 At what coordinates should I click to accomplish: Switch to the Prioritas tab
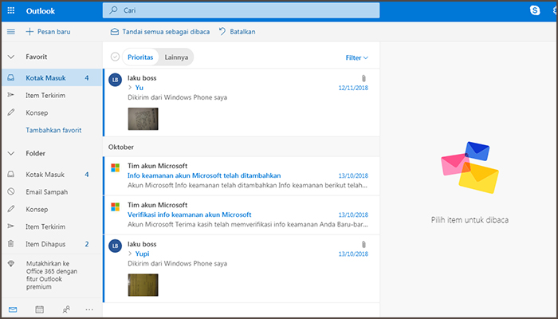pyautogui.click(x=140, y=57)
